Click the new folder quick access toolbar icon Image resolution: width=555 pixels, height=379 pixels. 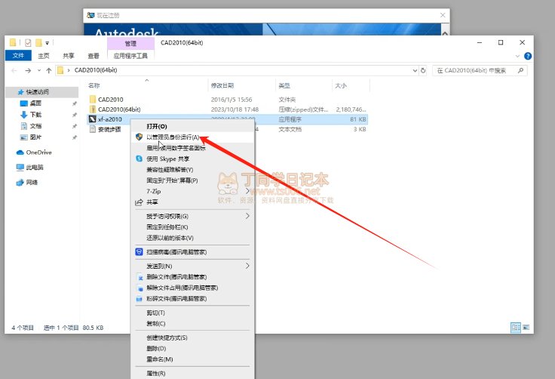[x=38, y=43]
